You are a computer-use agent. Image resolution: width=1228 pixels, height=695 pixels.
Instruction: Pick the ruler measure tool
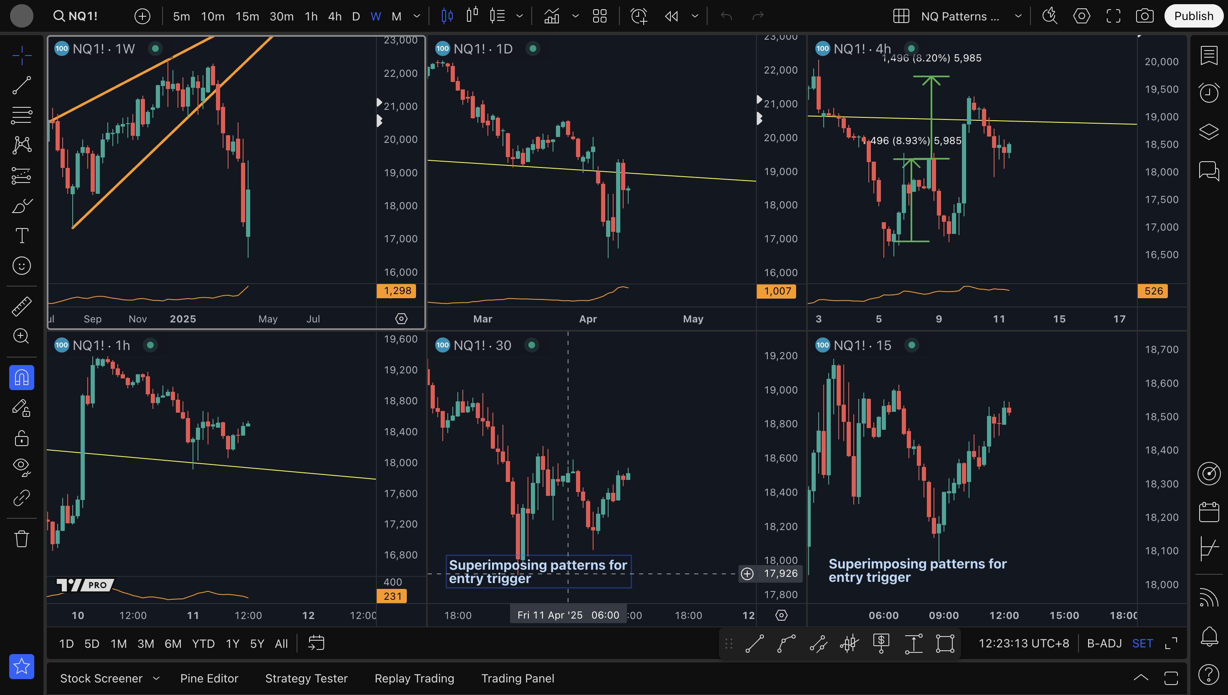point(21,307)
